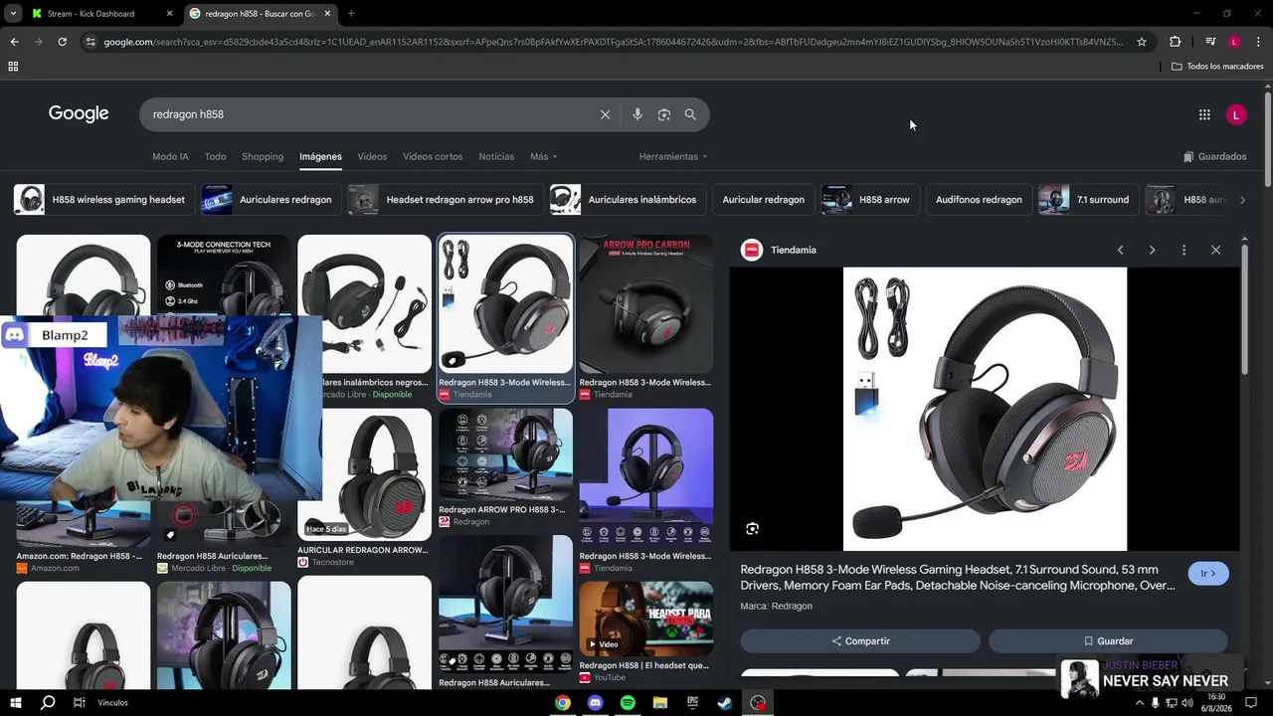Open the YouTube headset video result thumbnail

coord(645,619)
